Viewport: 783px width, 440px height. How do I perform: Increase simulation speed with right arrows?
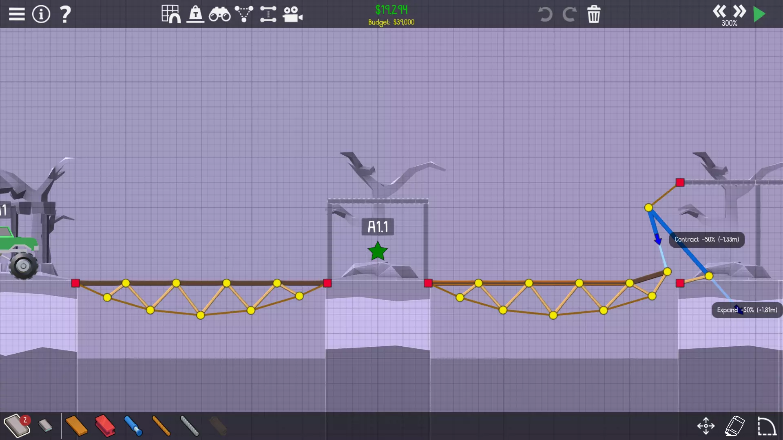tap(739, 11)
